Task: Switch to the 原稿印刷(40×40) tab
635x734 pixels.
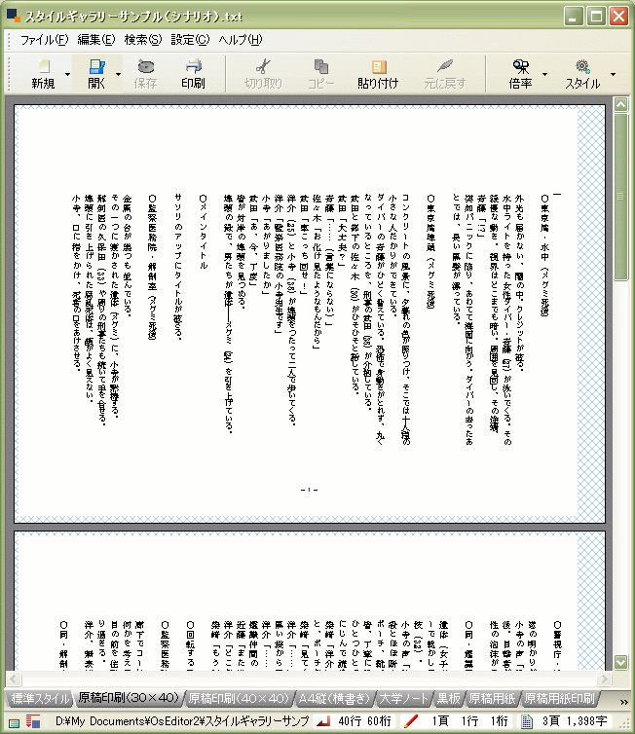Action: [239, 699]
